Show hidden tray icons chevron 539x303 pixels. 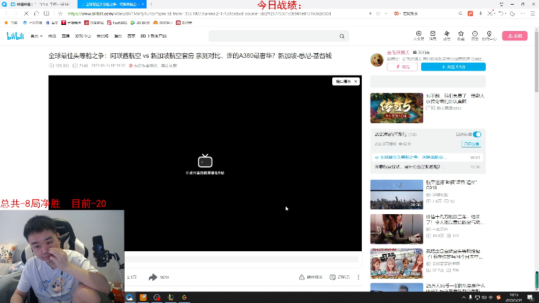[464, 298]
